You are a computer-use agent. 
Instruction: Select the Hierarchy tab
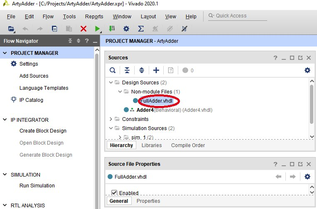pos(121,145)
